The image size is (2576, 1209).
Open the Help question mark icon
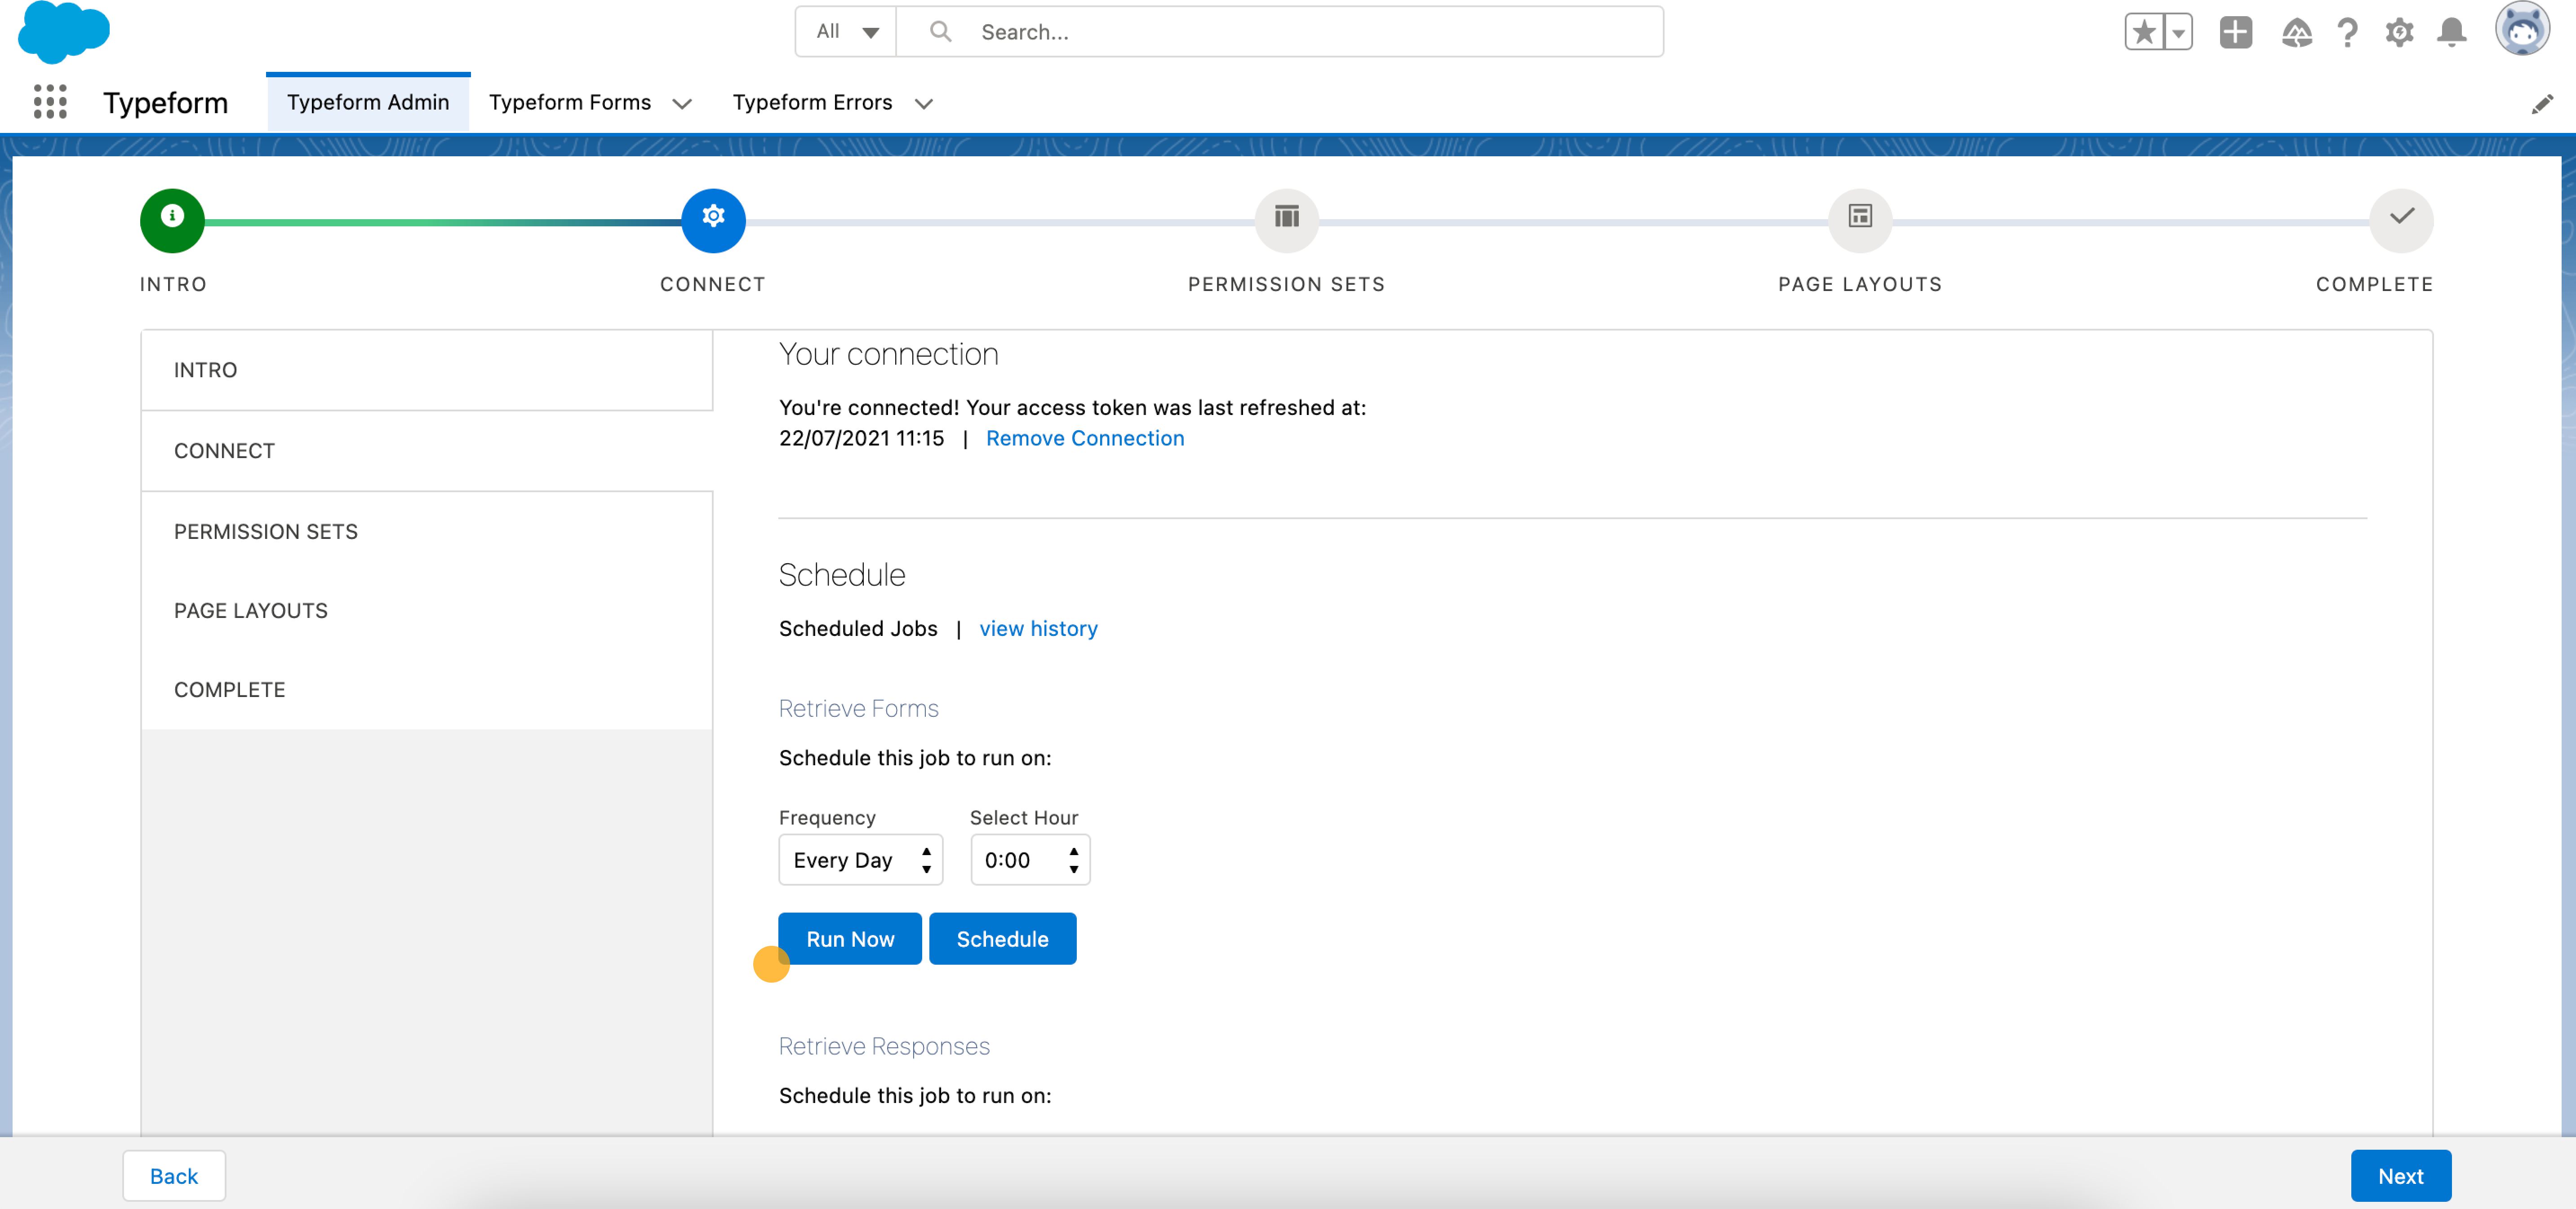2347,32
